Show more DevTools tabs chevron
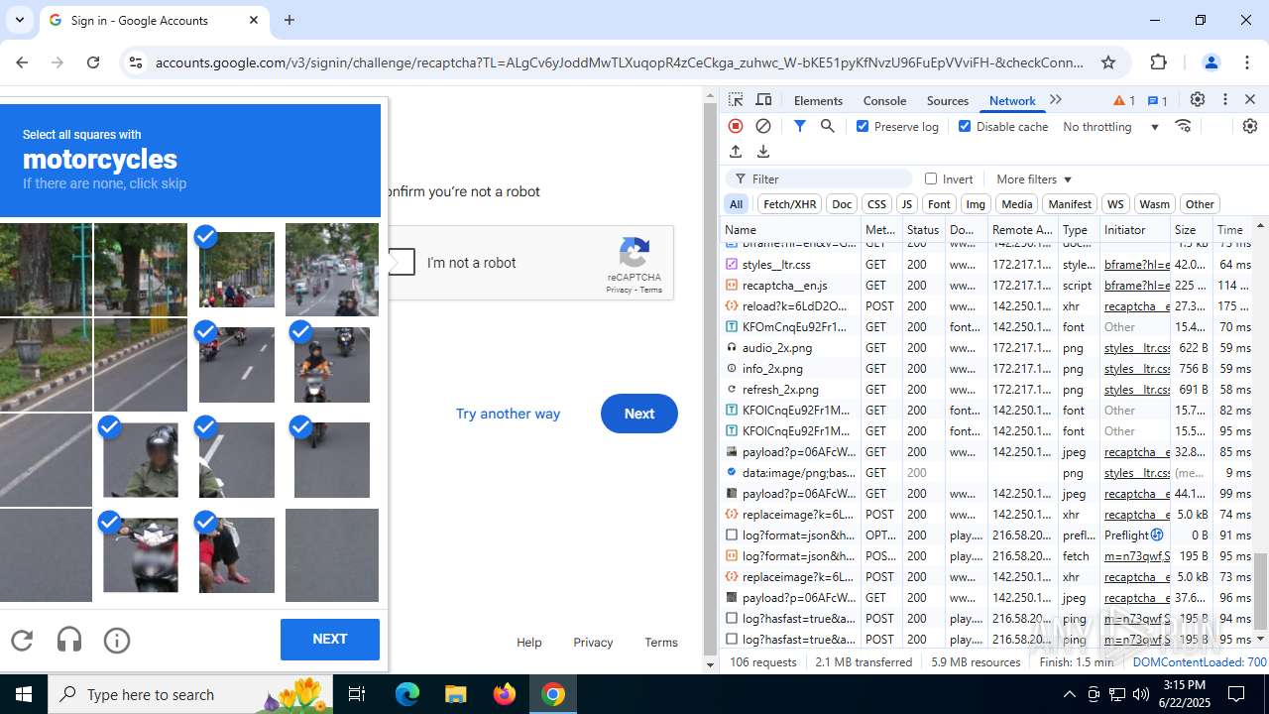The image size is (1269, 714). pyautogui.click(x=1056, y=100)
